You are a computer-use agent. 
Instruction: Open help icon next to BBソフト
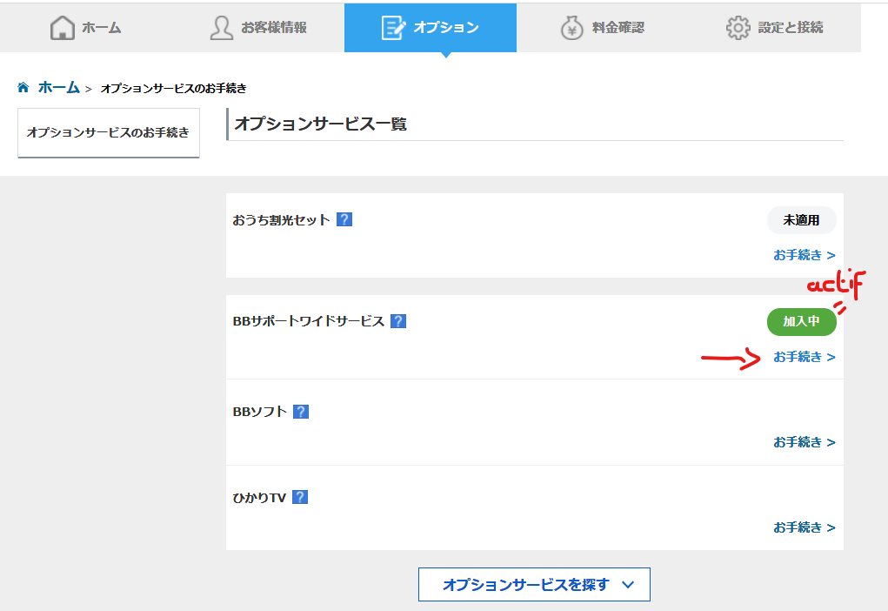[x=301, y=412]
